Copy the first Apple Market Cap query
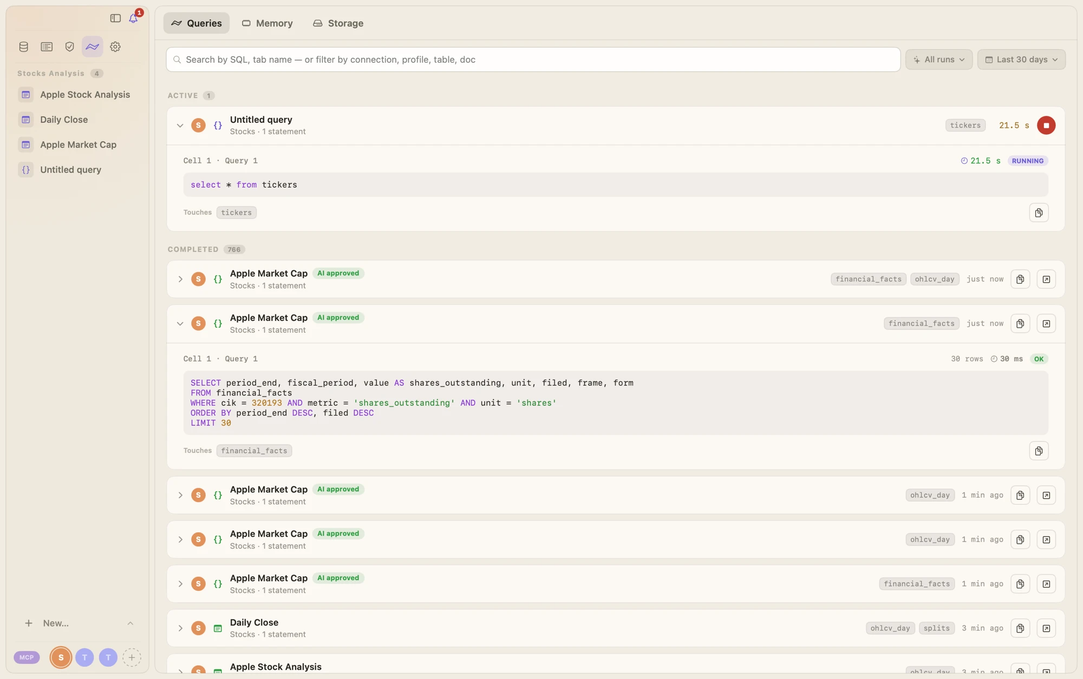 coord(1020,279)
